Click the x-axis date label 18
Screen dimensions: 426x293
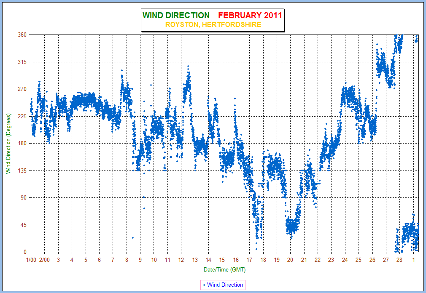pyautogui.click(x=263, y=260)
